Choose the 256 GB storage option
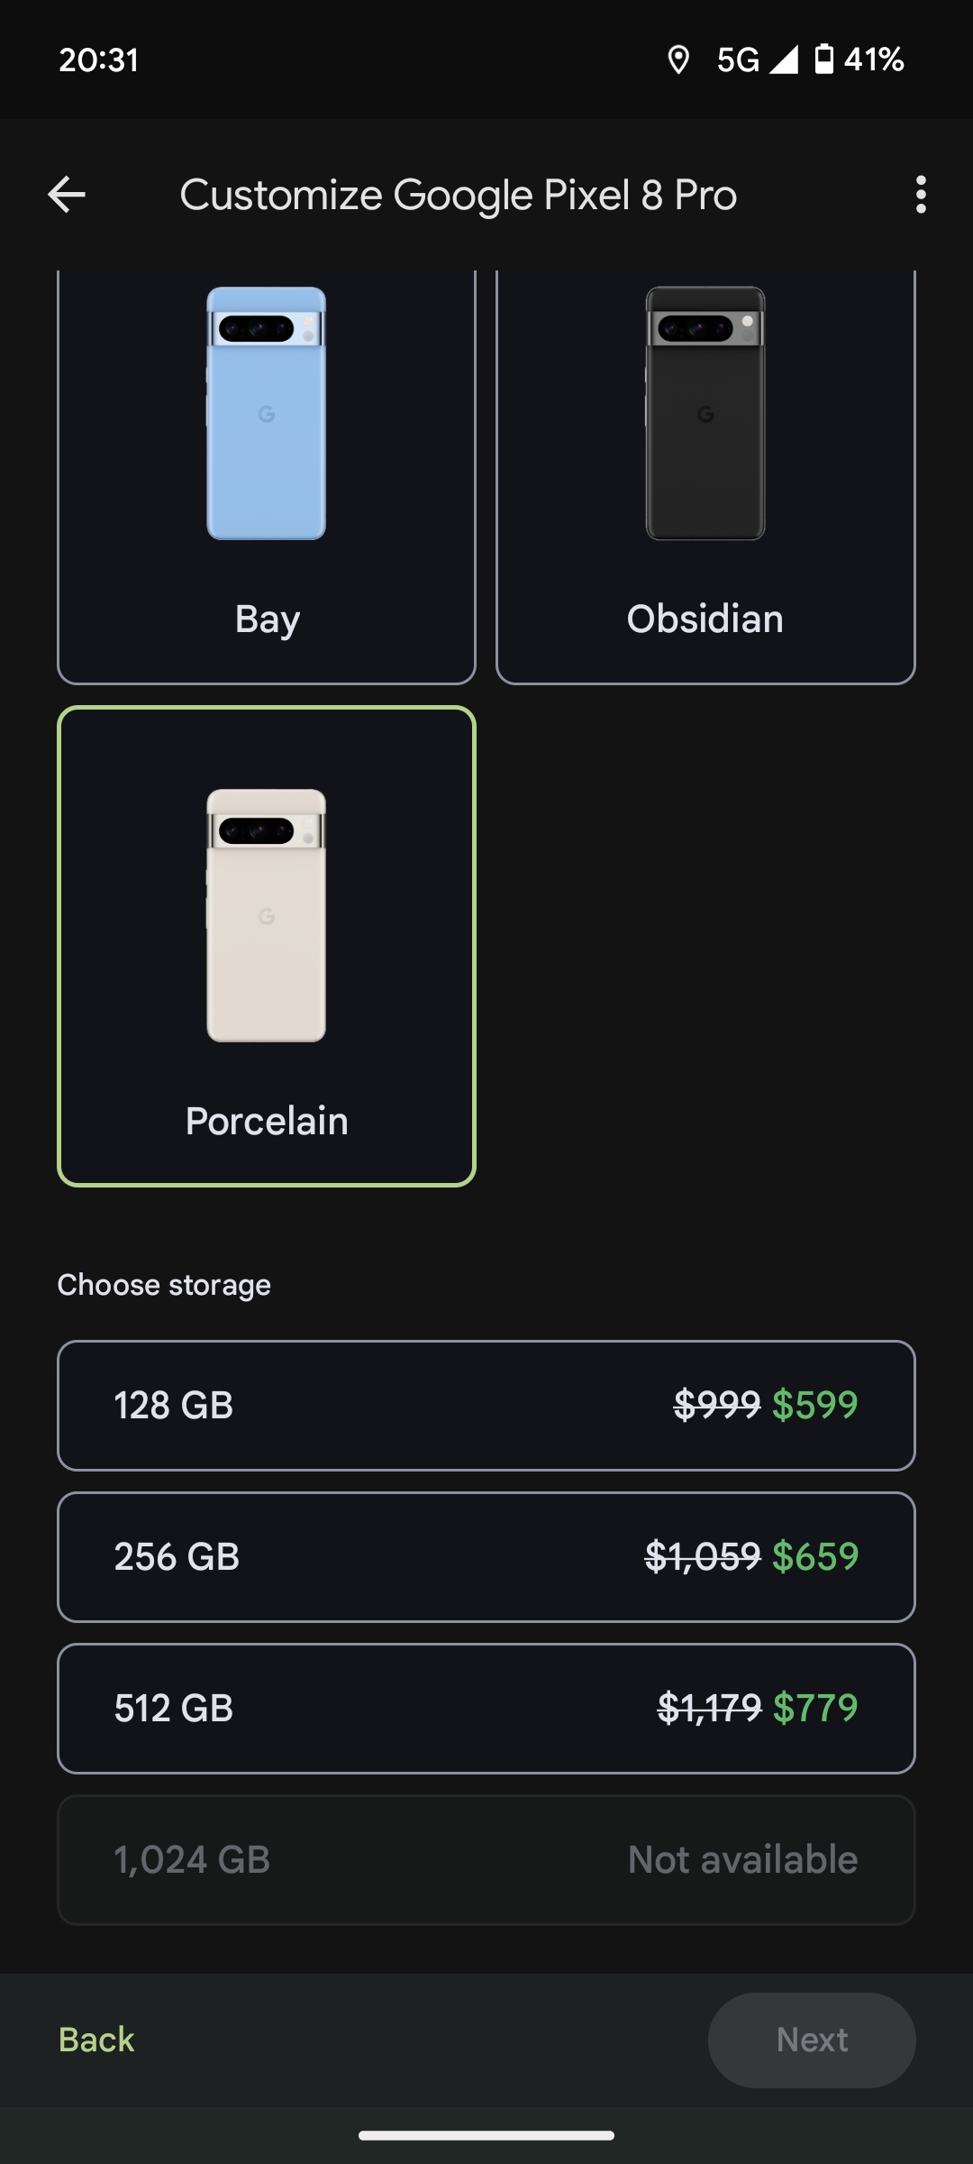This screenshot has width=973, height=2164. click(x=486, y=1557)
